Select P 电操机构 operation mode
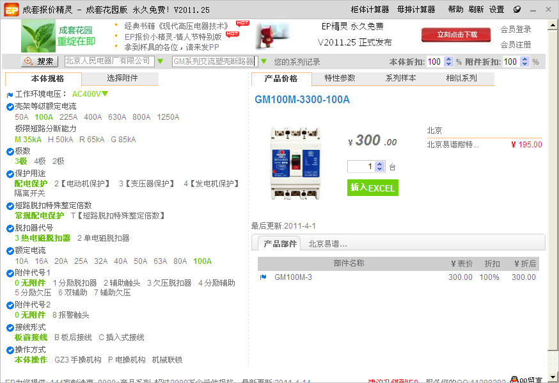 tap(127, 360)
